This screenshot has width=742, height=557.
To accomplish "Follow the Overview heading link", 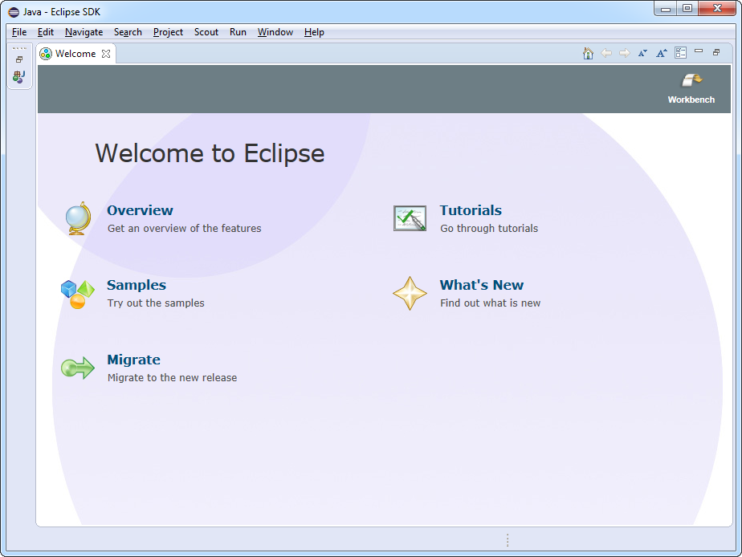I will [140, 210].
